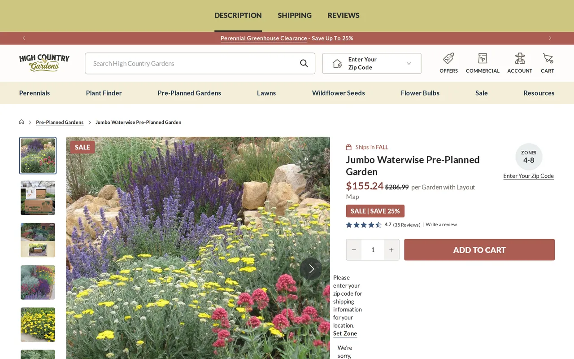Screen dimensions: 574x359
Task: Switch to the Shipping tab
Action: 295,15
